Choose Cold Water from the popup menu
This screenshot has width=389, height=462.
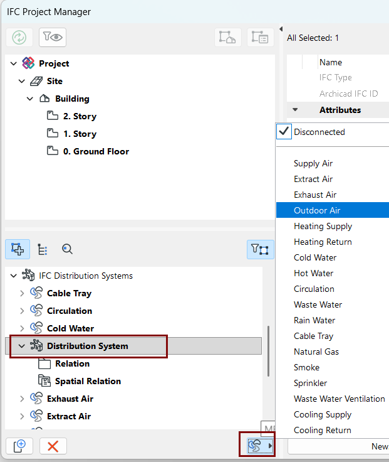click(332, 257)
